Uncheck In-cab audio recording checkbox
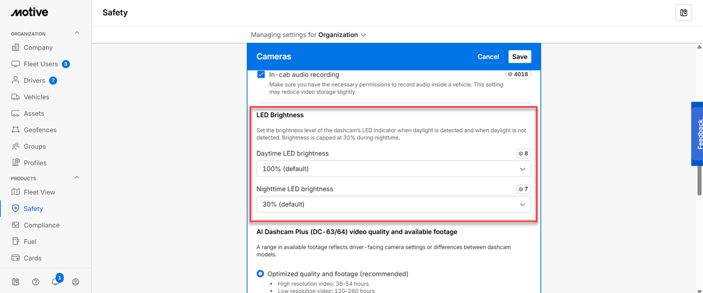This screenshot has height=293, width=703. pos(261,74)
